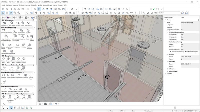
Task: Click the Meldungen button in status bar
Action: [178, 111]
